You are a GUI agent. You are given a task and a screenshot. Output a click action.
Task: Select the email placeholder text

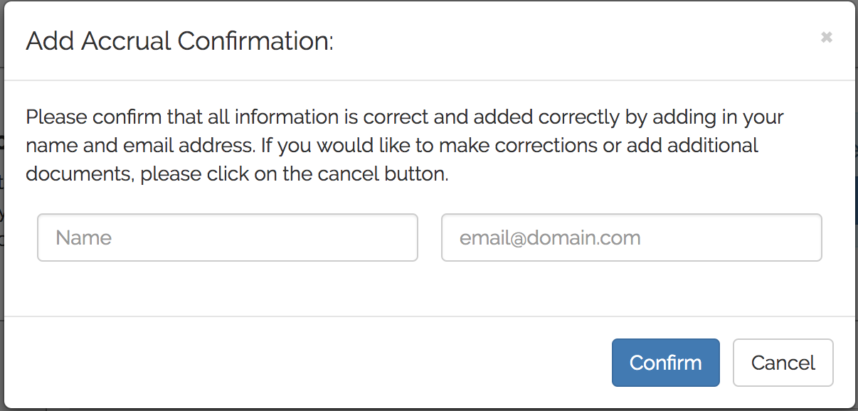pyautogui.click(x=550, y=237)
